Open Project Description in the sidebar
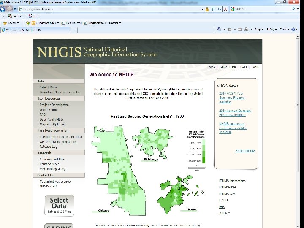This screenshot has width=304, height=228. click(54, 105)
